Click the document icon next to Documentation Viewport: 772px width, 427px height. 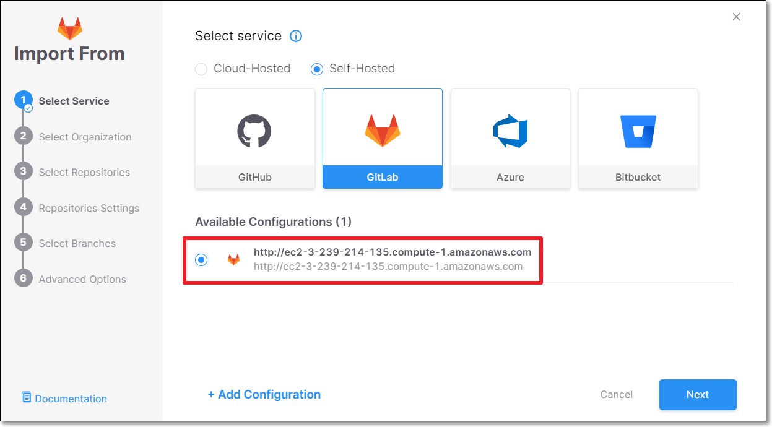(26, 397)
